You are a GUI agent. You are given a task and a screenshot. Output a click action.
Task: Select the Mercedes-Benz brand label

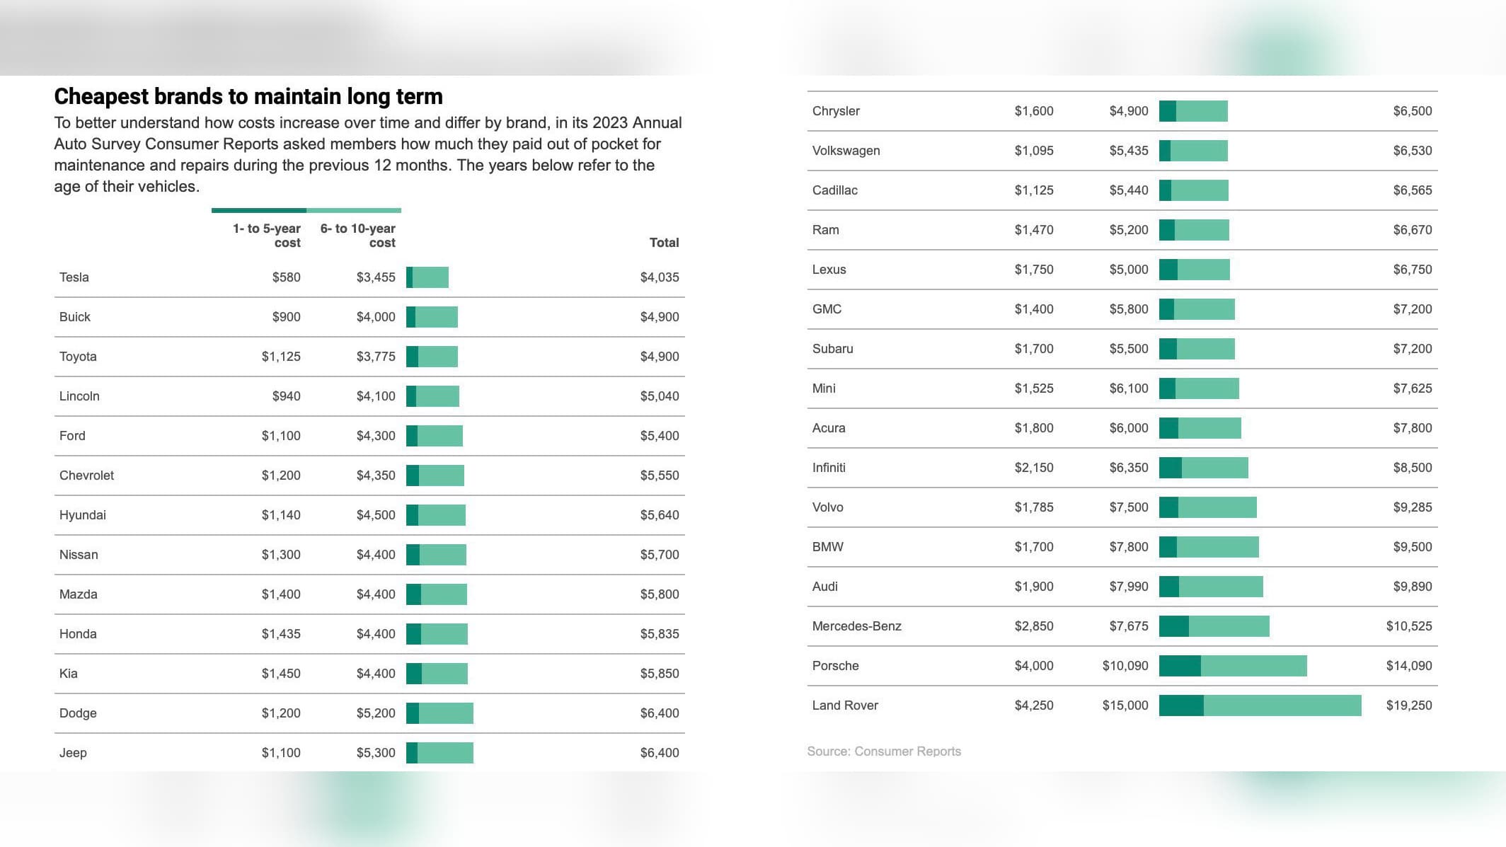pos(856,626)
